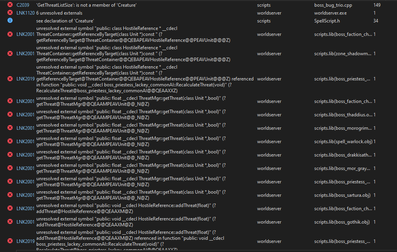Click error icon of boss_gothik.obj row
Image resolution: width=397 pixels, height=252 pixels.
point(10,222)
